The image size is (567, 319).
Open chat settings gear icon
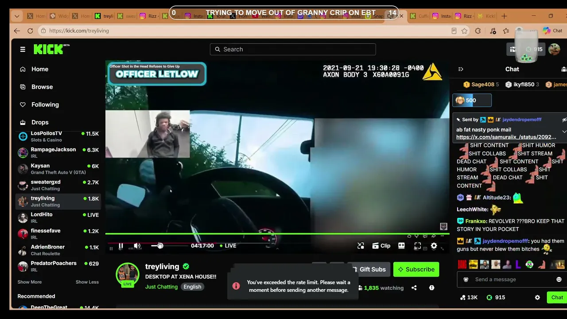tap(537, 298)
